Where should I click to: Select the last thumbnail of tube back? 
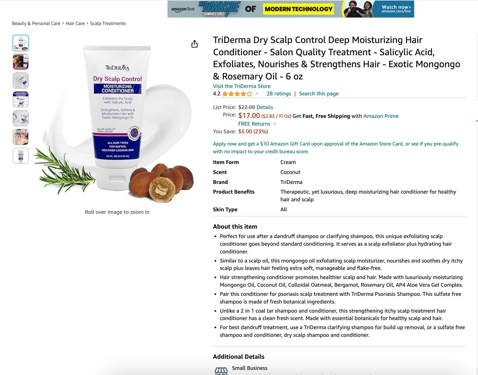pos(21,156)
